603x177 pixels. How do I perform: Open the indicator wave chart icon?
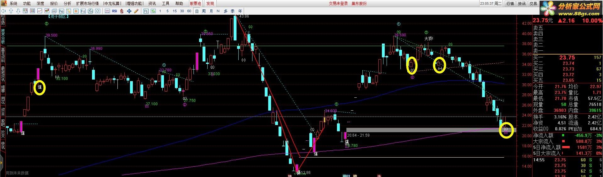click(107, 11)
